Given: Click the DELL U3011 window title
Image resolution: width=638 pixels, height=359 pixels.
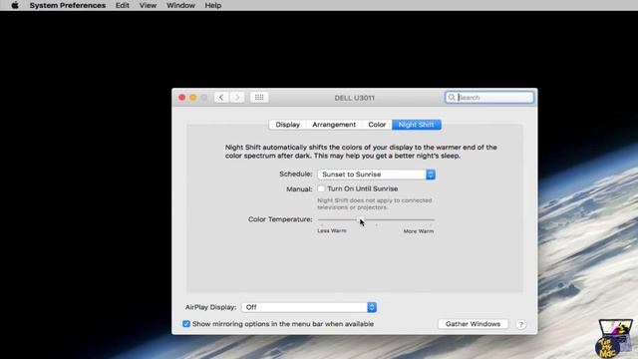Looking at the screenshot, I should (355, 98).
